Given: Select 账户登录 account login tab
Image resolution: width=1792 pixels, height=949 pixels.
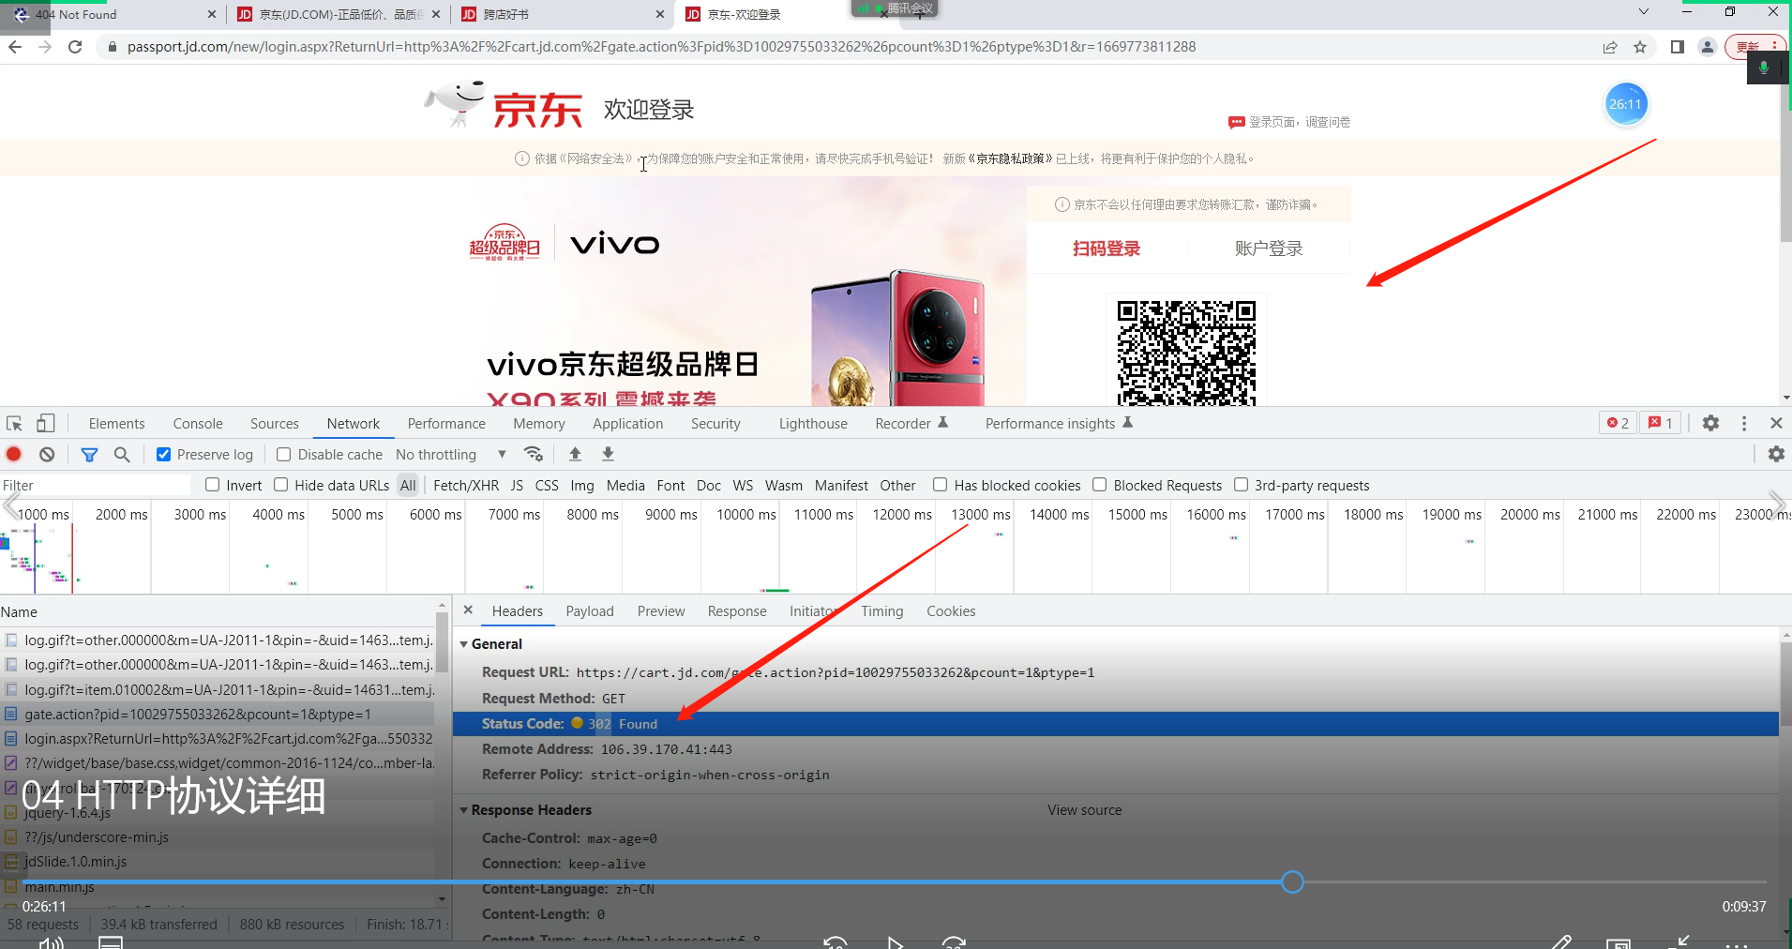Looking at the screenshot, I should coord(1269,249).
